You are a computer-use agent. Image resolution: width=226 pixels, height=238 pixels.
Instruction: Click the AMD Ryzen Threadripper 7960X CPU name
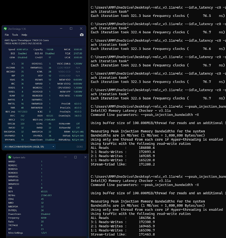coord(27,40)
